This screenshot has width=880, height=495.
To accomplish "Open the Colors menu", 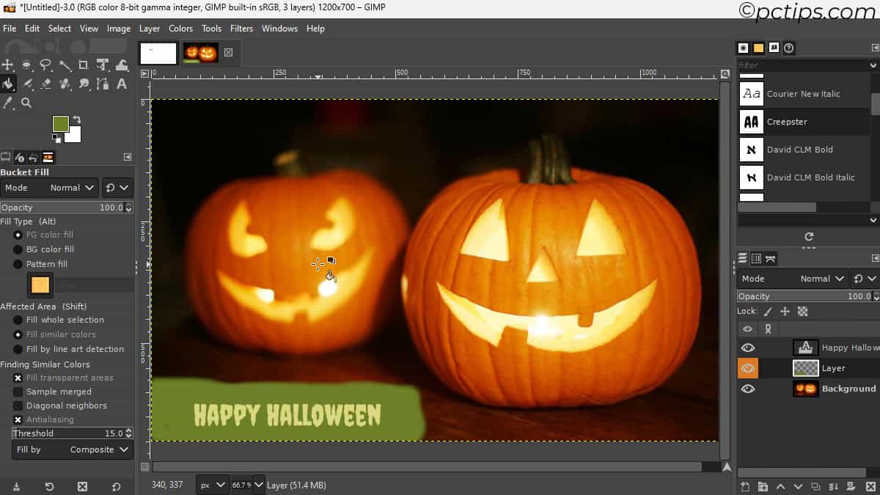I will (x=180, y=29).
